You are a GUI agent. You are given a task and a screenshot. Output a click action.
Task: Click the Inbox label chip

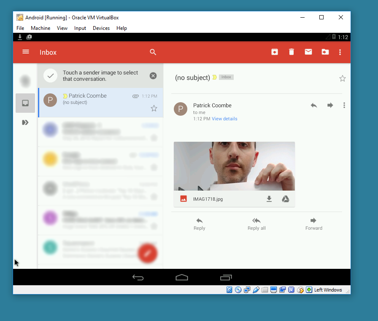pos(226,77)
